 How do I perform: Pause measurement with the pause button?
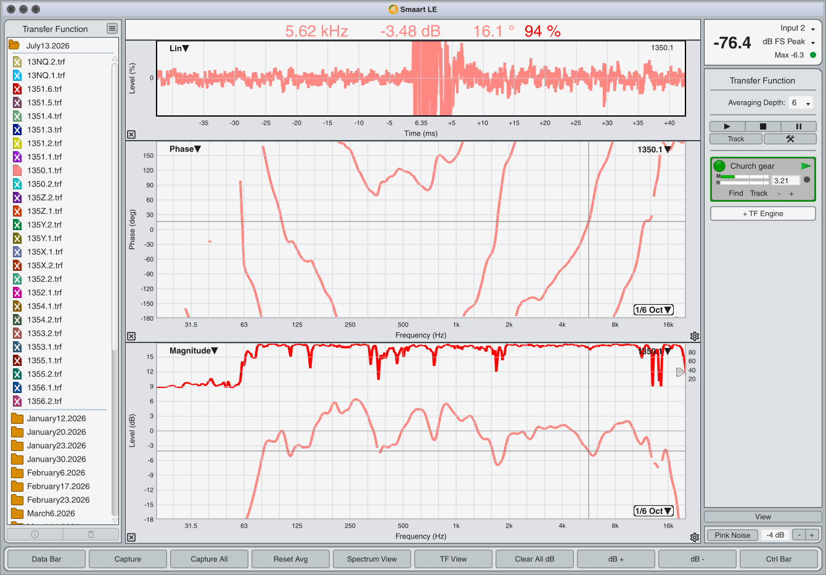pos(798,126)
